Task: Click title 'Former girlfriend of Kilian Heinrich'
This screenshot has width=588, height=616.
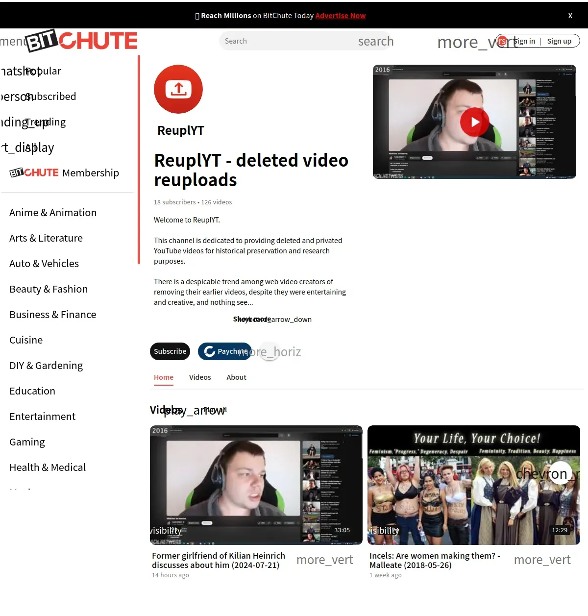Action: click(219, 560)
